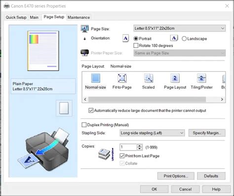Open the Page Size dropdown
The height and width of the screenshot is (196, 234).
[180, 28]
